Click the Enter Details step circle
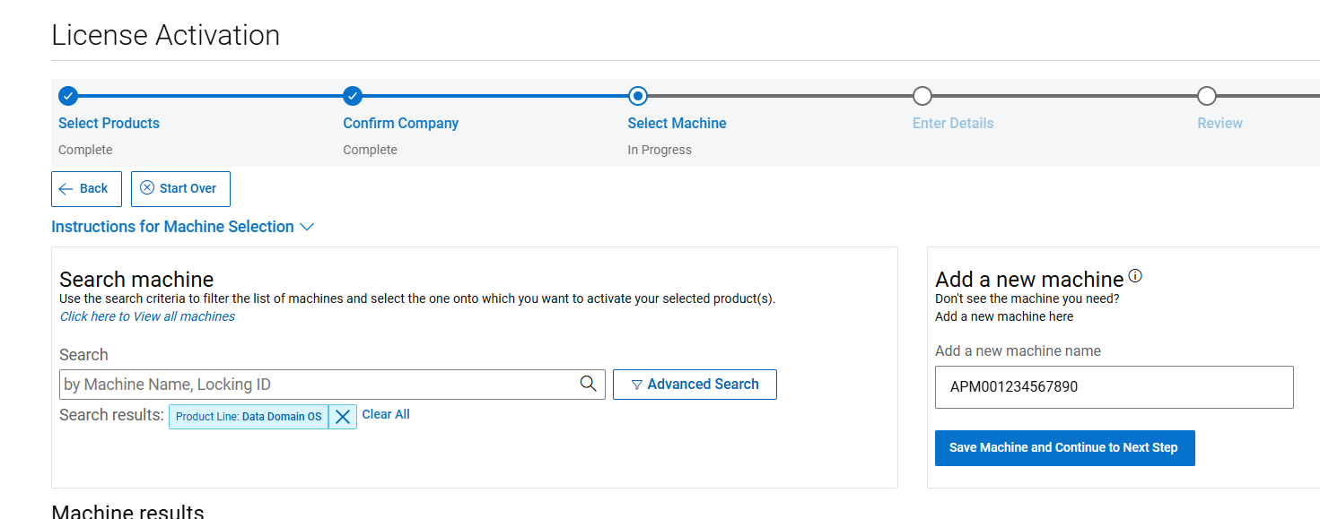The width and height of the screenshot is (1320, 519). (x=922, y=96)
